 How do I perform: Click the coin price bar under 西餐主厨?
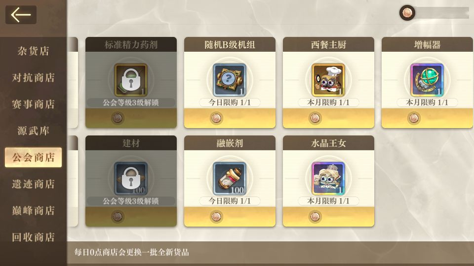coord(328,118)
